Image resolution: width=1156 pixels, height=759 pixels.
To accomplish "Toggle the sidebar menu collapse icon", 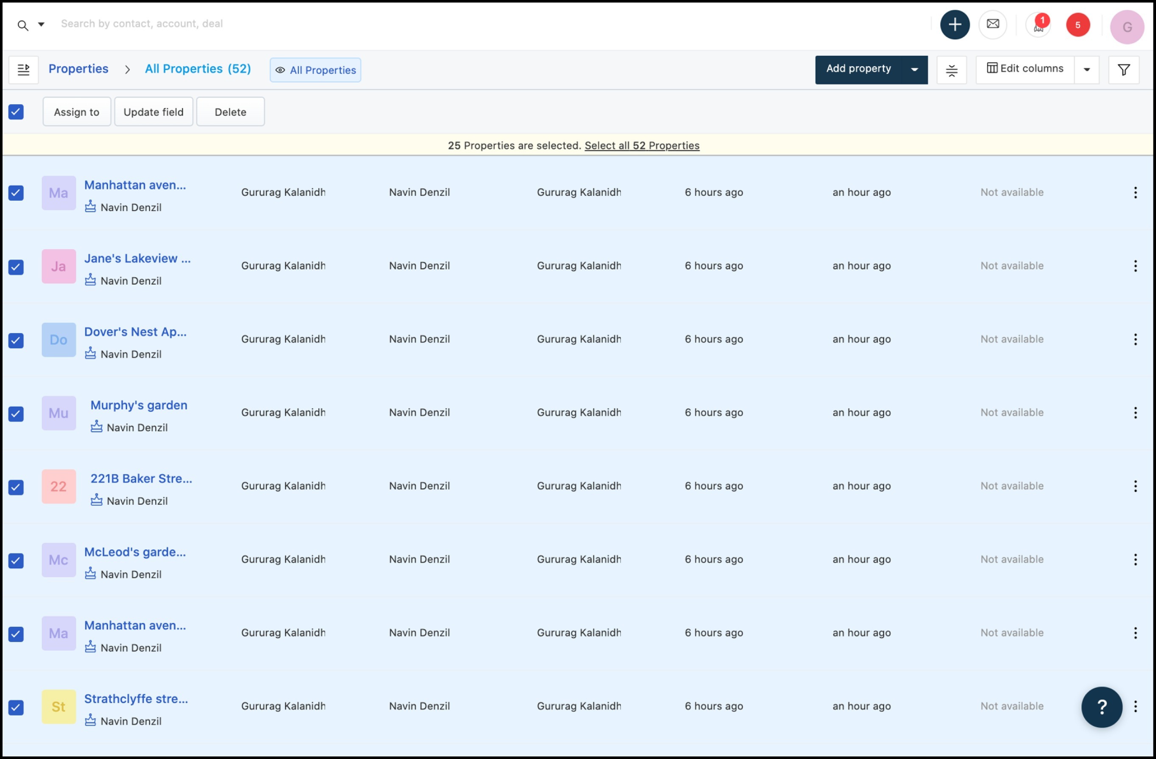I will [x=23, y=70].
